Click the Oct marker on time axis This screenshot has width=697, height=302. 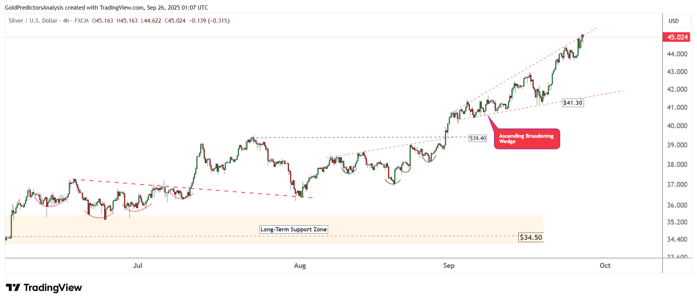[x=605, y=266]
